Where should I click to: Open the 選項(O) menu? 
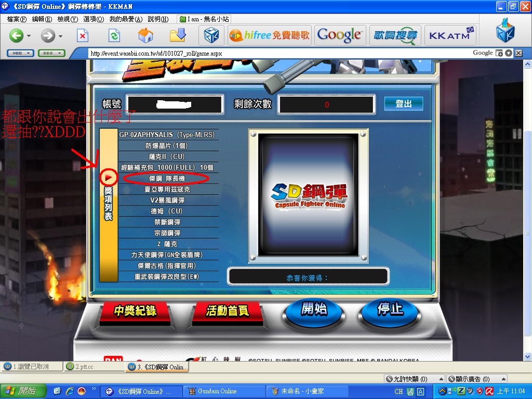coord(94,19)
